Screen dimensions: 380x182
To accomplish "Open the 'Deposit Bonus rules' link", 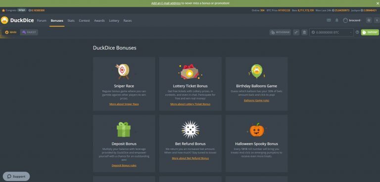I will coord(124,166).
